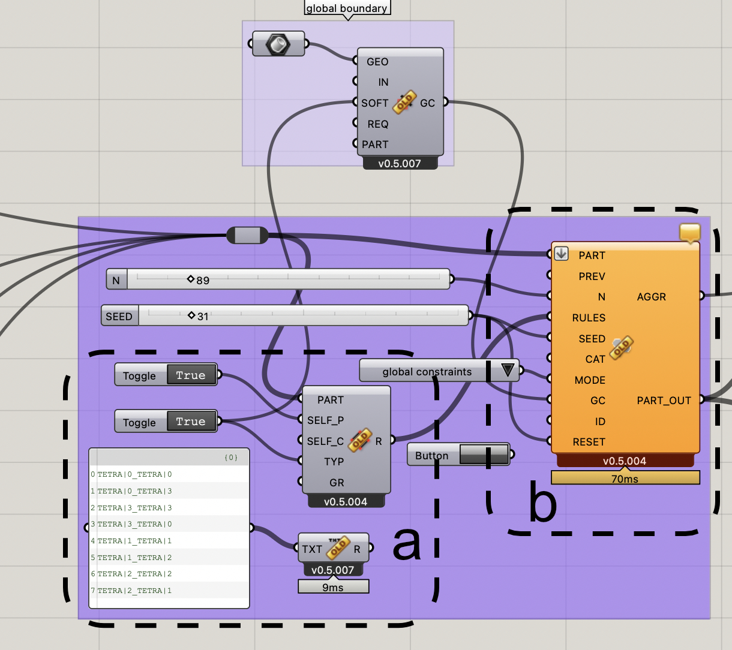Click the RULES input on orange component
This screenshot has height=650, width=732.
(589, 318)
